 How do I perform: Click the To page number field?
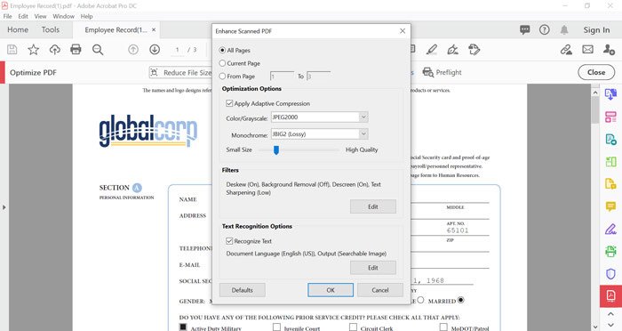318,76
